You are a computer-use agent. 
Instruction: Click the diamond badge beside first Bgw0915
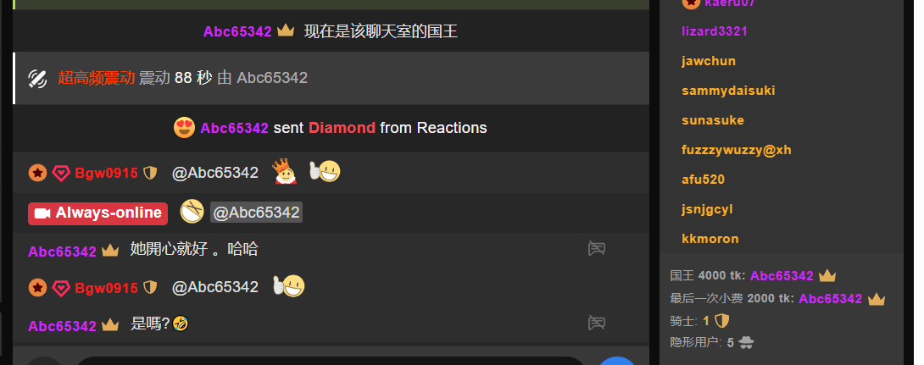61,173
